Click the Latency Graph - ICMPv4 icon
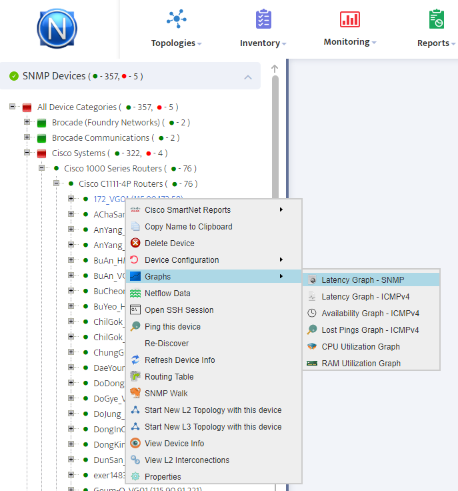458x491 pixels. [312, 296]
